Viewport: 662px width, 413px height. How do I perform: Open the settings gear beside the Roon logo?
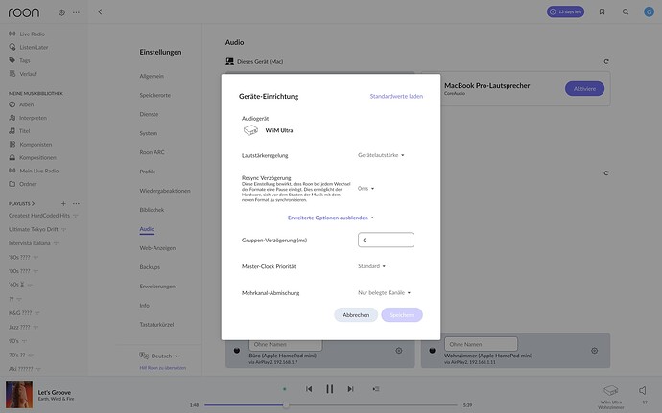tap(61, 12)
